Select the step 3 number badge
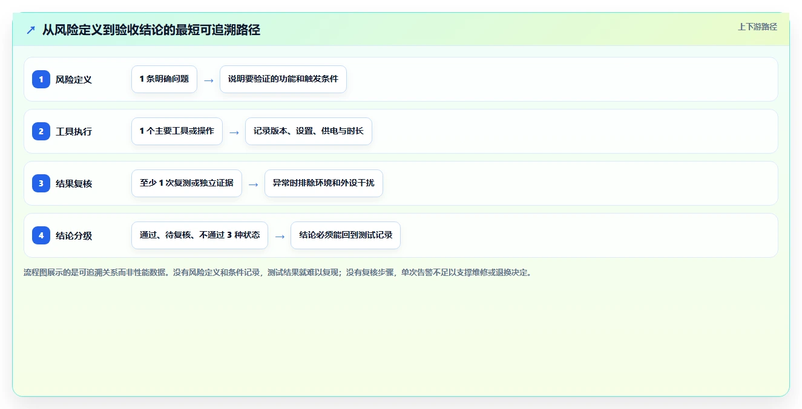Viewport: 802px width, 409px height. 41,183
